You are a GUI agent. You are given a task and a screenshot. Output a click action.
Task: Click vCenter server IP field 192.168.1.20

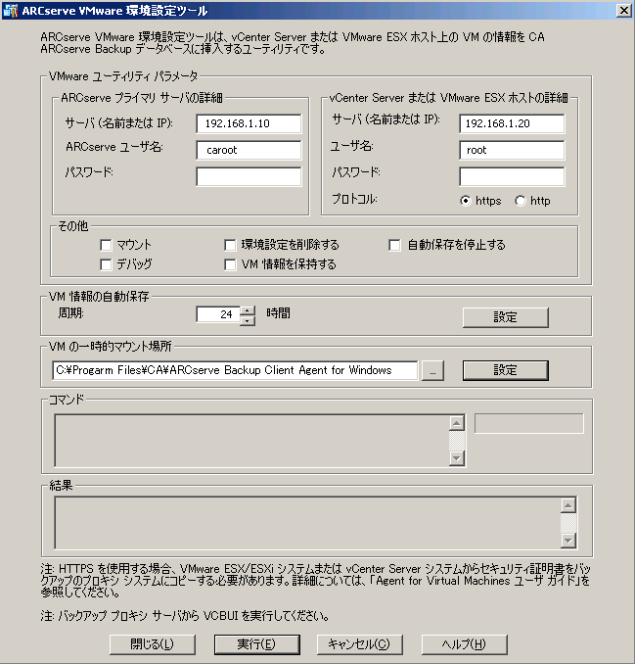pyautogui.click(x=512, y=123)
